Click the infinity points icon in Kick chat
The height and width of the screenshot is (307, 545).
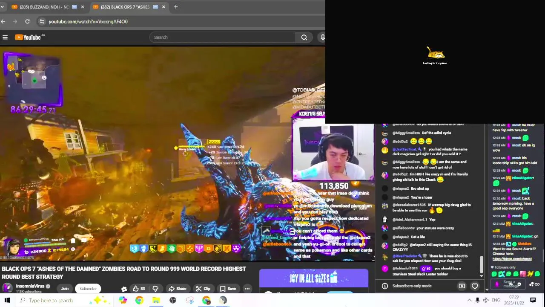tap(537, 284)
